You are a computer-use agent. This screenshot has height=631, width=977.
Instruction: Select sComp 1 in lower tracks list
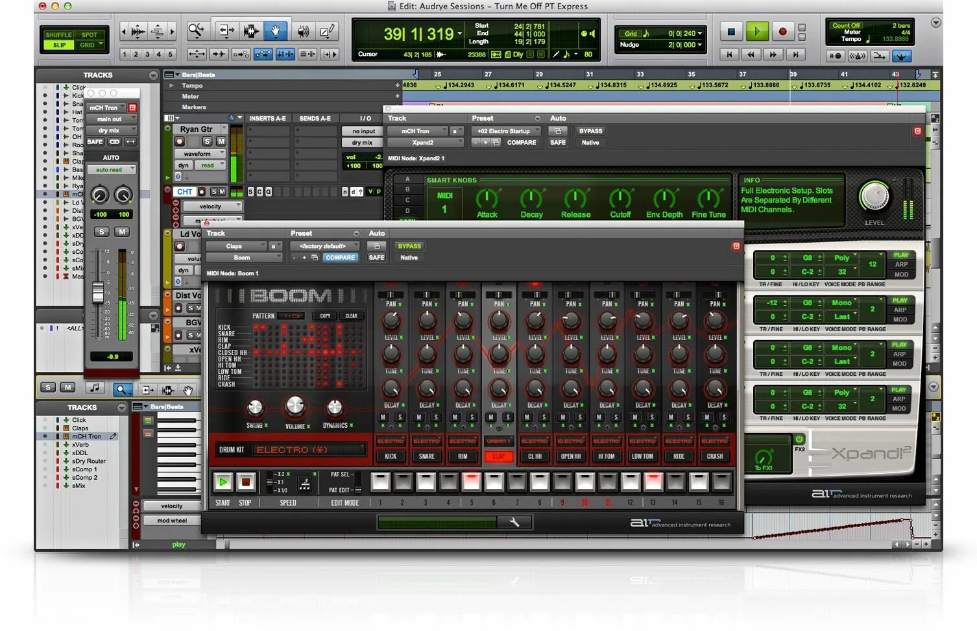pyautogui.click(x=84, y=469)
